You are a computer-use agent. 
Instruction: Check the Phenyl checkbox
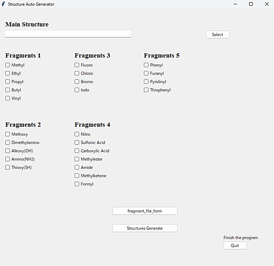146,65
